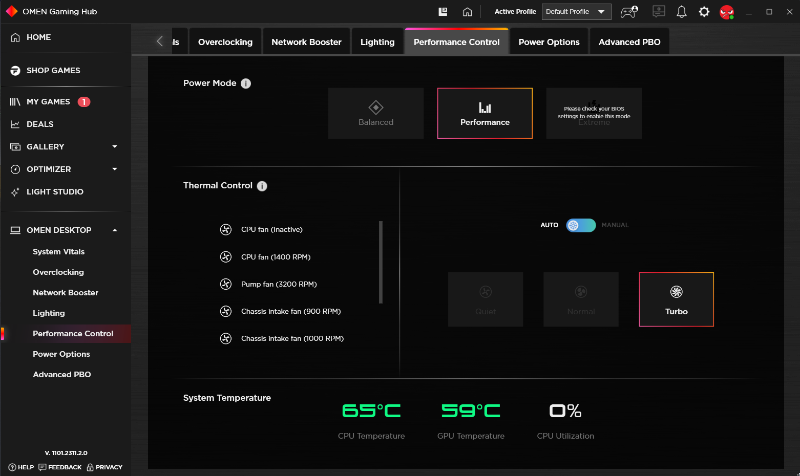Select the Balanced power mode

[x=376, y=113]
